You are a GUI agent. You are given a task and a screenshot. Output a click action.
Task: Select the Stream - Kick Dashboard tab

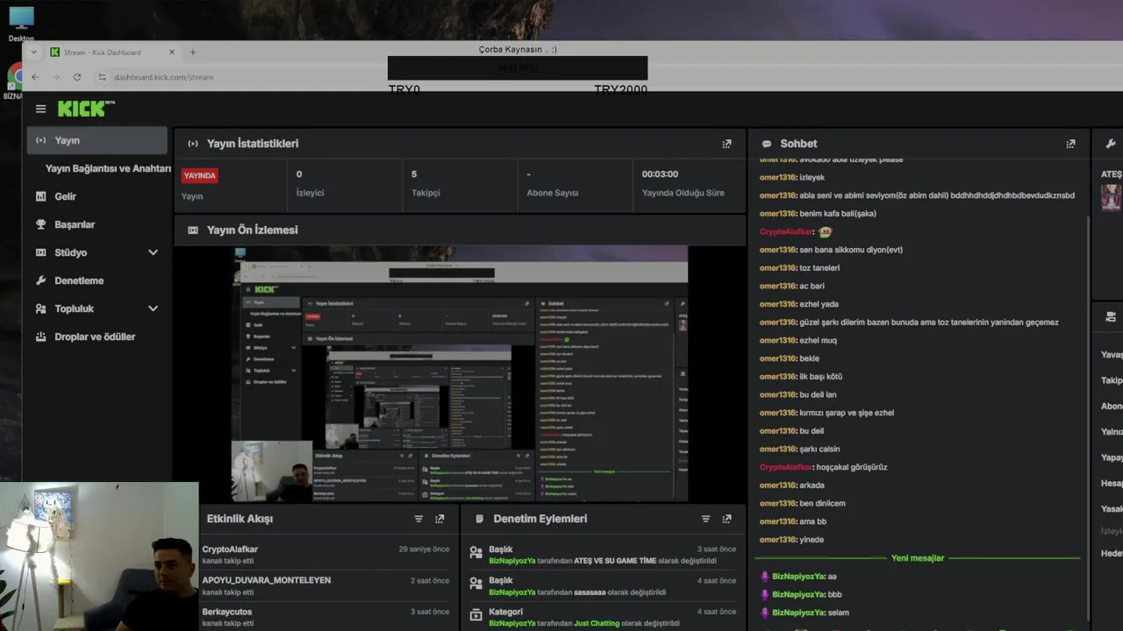coord(111,53)
